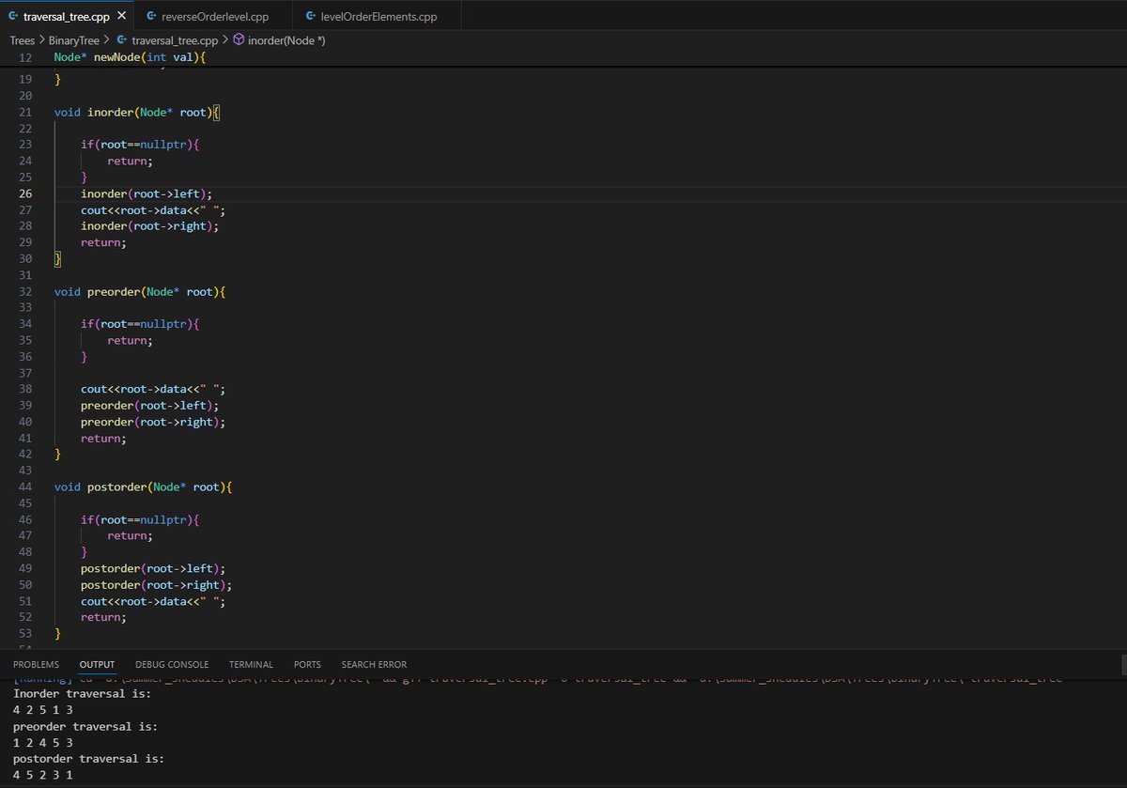The width and height of the screenshot is (1127, 788).
Task: Click 'postorder(root->left);' code line
Action: [153, 568]
